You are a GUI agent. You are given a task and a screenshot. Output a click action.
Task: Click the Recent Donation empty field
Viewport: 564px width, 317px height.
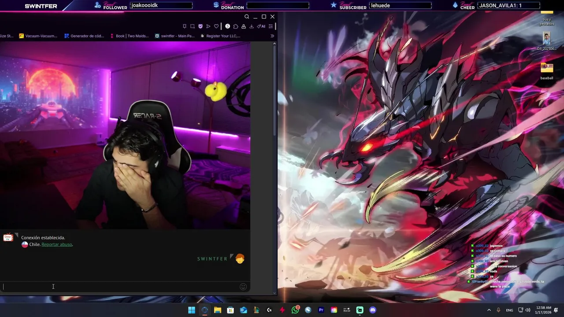click(278, 5)
